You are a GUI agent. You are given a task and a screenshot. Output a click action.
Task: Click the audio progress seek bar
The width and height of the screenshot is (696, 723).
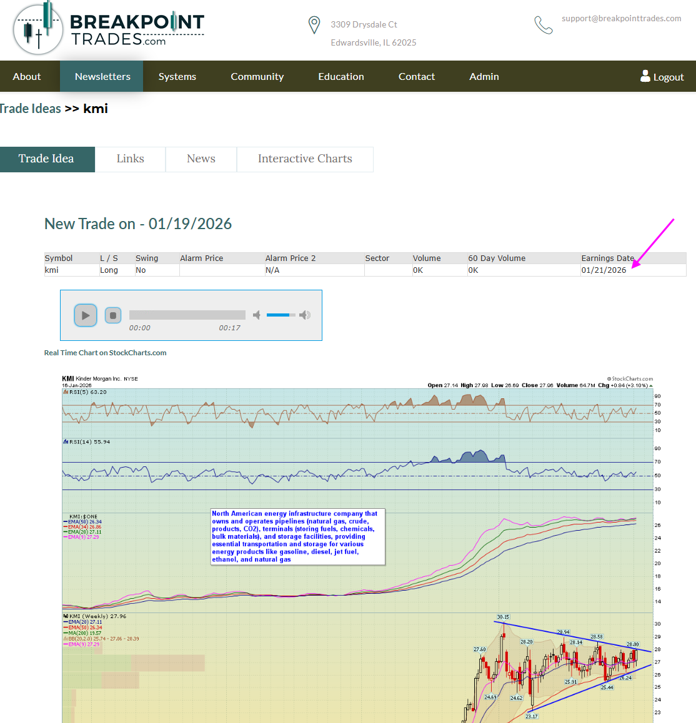[187, 315]
